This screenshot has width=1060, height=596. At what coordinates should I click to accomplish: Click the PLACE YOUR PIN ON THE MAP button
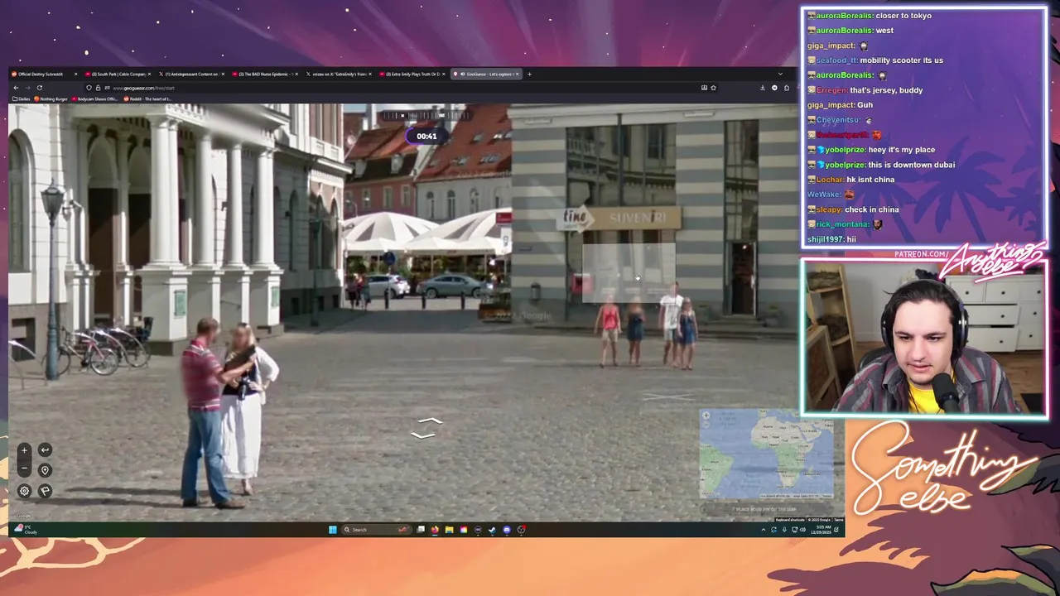[x=767, y=509]
